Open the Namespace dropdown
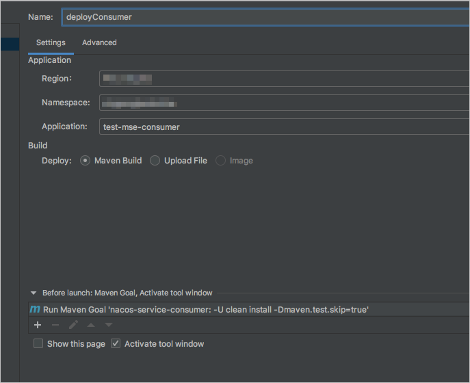Viewport: 470px width, 383px height. pos(284,103)
